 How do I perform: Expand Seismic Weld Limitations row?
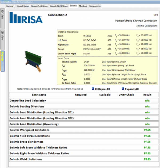[x=26, y=159]
